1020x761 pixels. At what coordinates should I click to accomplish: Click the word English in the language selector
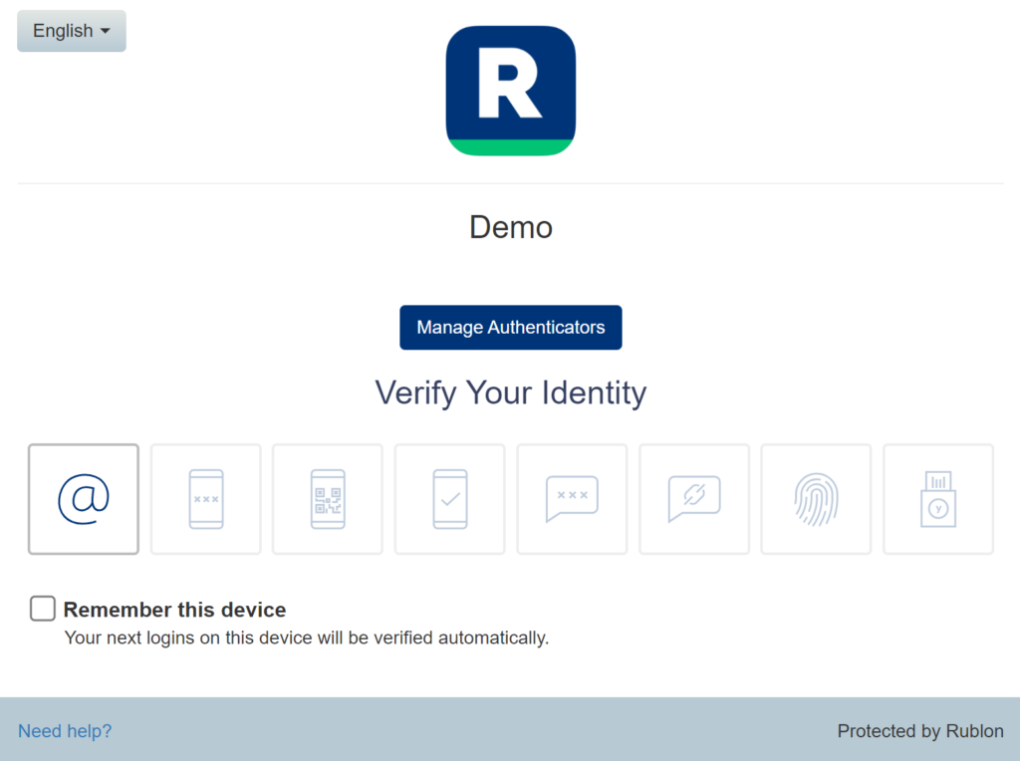click(63, 31)
